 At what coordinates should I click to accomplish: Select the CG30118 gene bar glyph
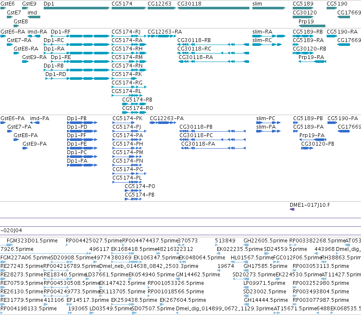213,8
